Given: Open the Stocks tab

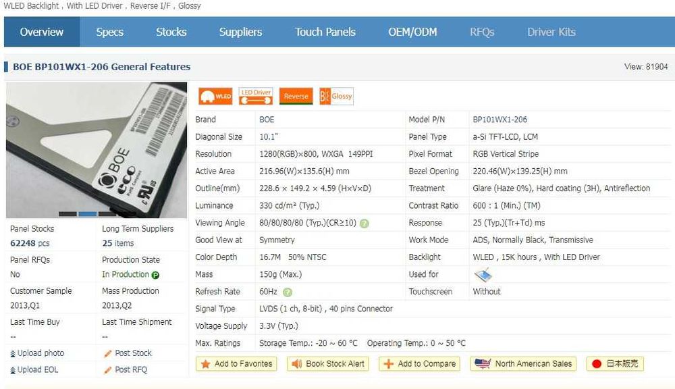Looking at the screenshot, I should coord(171,32).
